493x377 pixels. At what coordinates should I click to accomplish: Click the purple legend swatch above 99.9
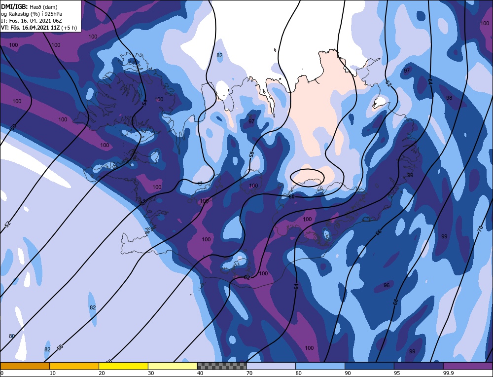point(468,366)
